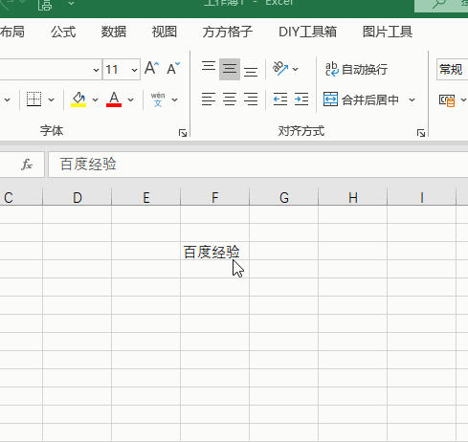Center text horizontally
The image size is (468, 442).
click(x=230, y=99)
